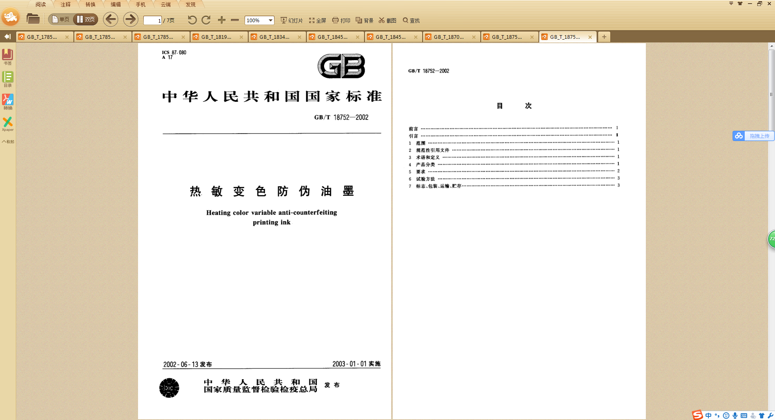
Task: Click the 打印 print button
Action: (x=341, y=21)
